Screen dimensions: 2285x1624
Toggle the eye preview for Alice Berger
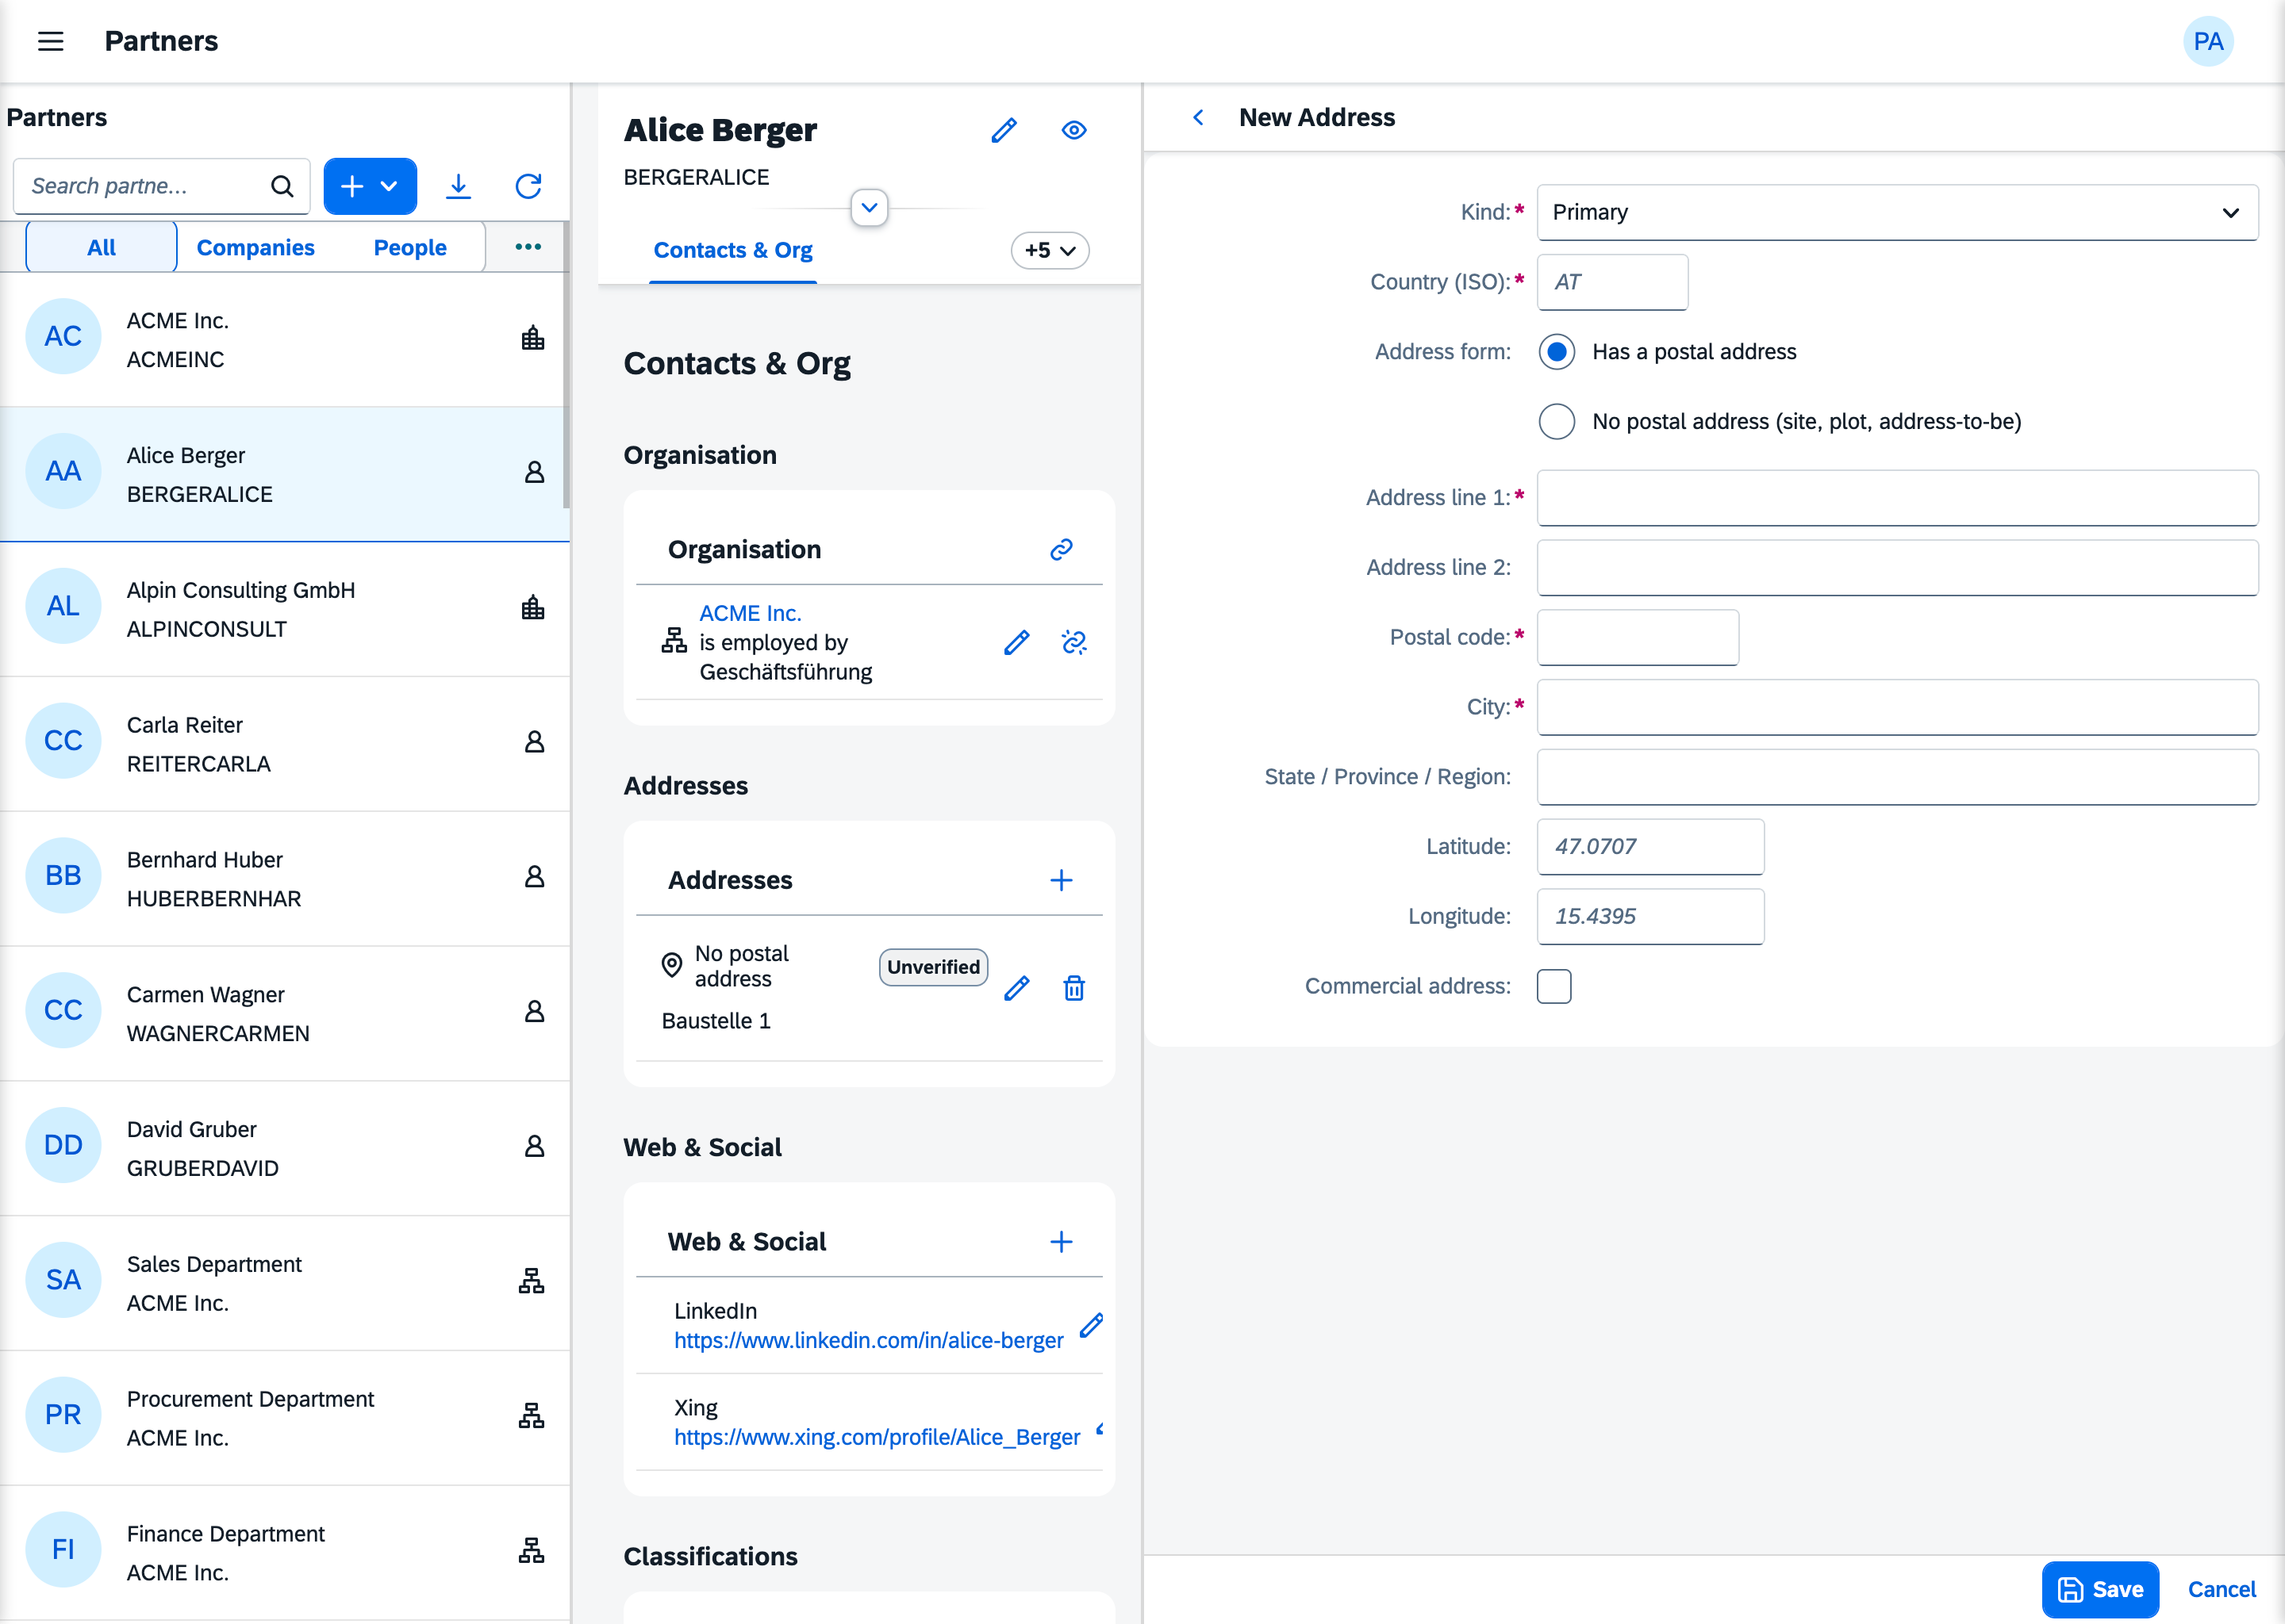[x=1074, y=130]
